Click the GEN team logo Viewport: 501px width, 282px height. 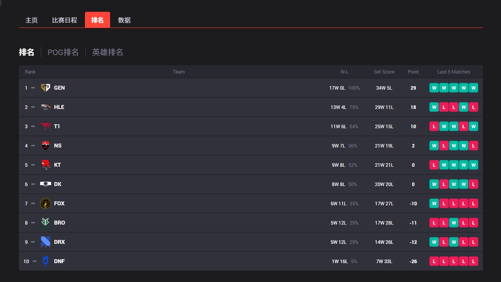coord(46,88)
